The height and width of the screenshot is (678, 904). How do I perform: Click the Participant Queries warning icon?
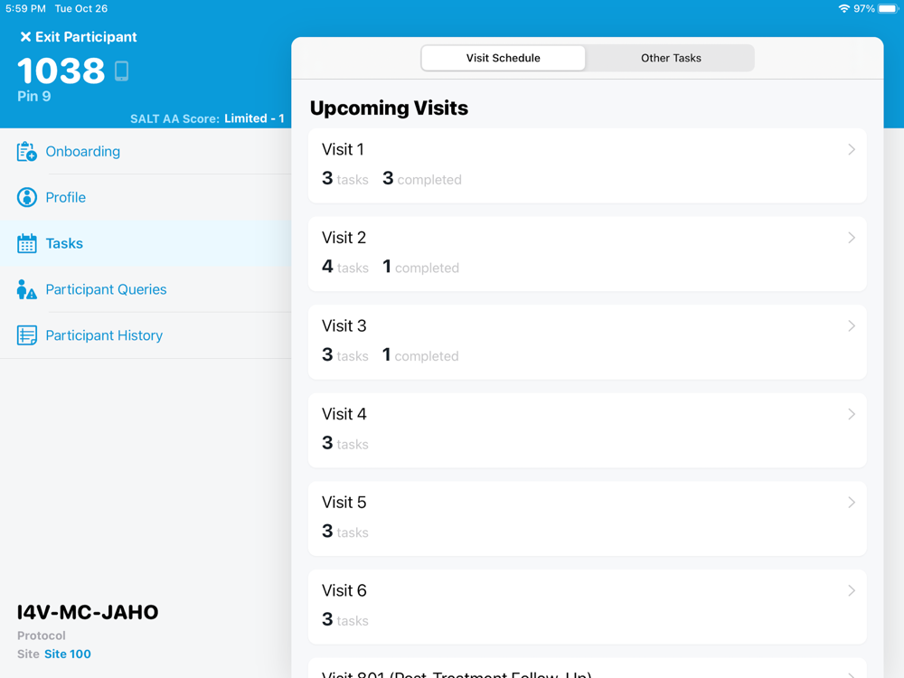point(26,289)
